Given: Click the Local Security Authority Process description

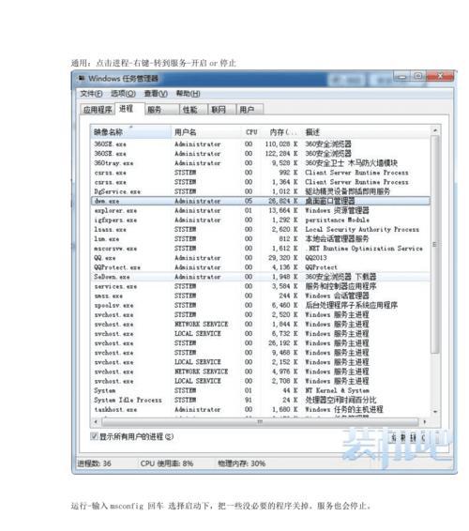Looking at the screenshot, I should 362,229.
